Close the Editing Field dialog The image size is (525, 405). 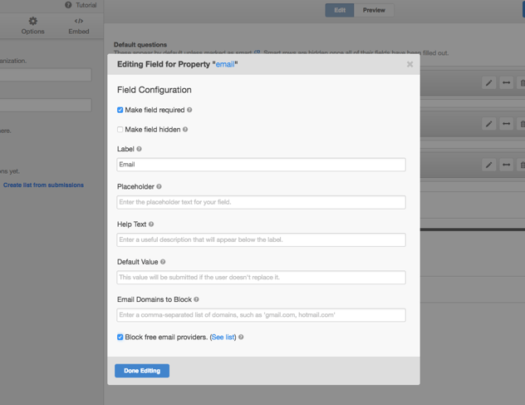point(410,64)
